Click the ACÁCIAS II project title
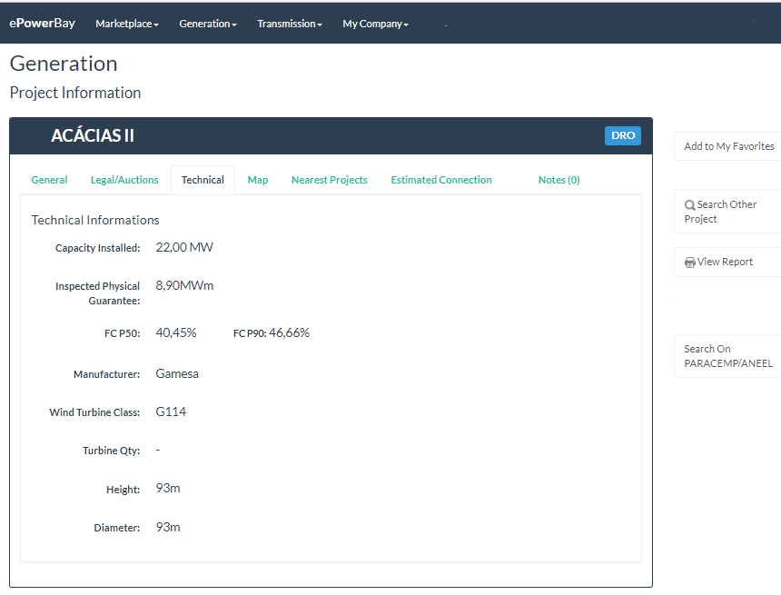781x595 pixels. pos(93,135)
